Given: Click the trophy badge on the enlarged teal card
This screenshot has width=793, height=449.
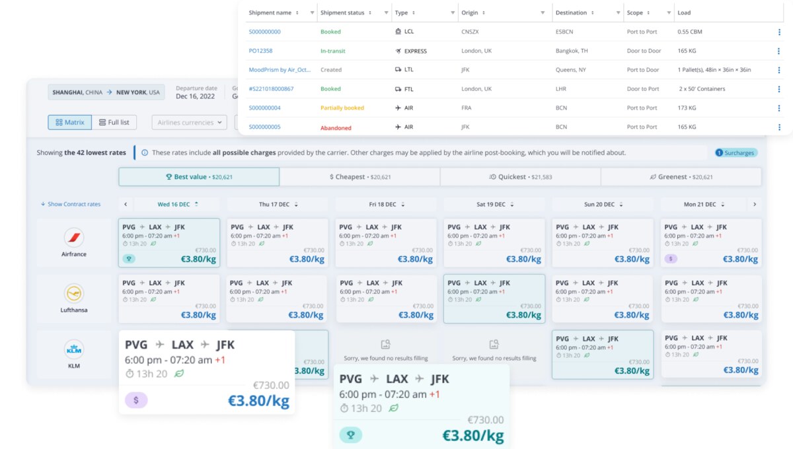Looking at the screenshot, I should coord(351,434).
